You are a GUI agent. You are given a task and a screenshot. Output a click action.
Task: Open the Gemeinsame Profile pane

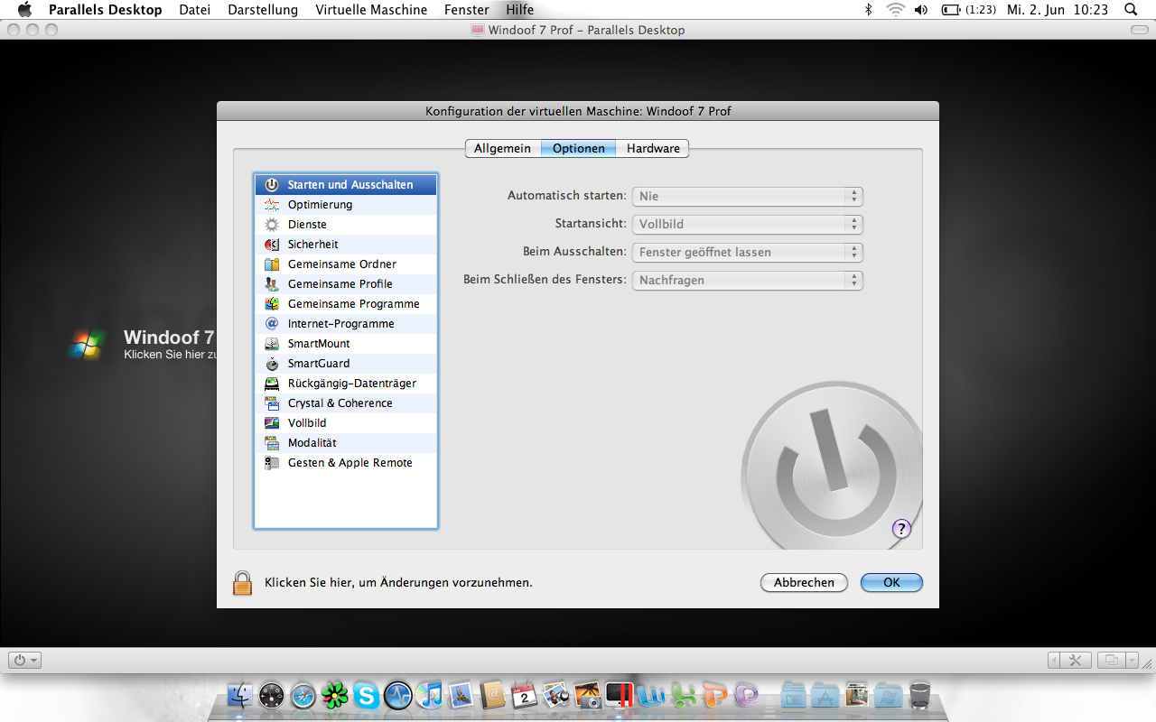[x=346, y=283]
